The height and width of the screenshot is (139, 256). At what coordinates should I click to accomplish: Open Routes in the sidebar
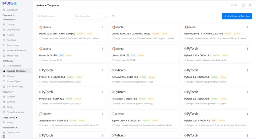pos(10,35)
